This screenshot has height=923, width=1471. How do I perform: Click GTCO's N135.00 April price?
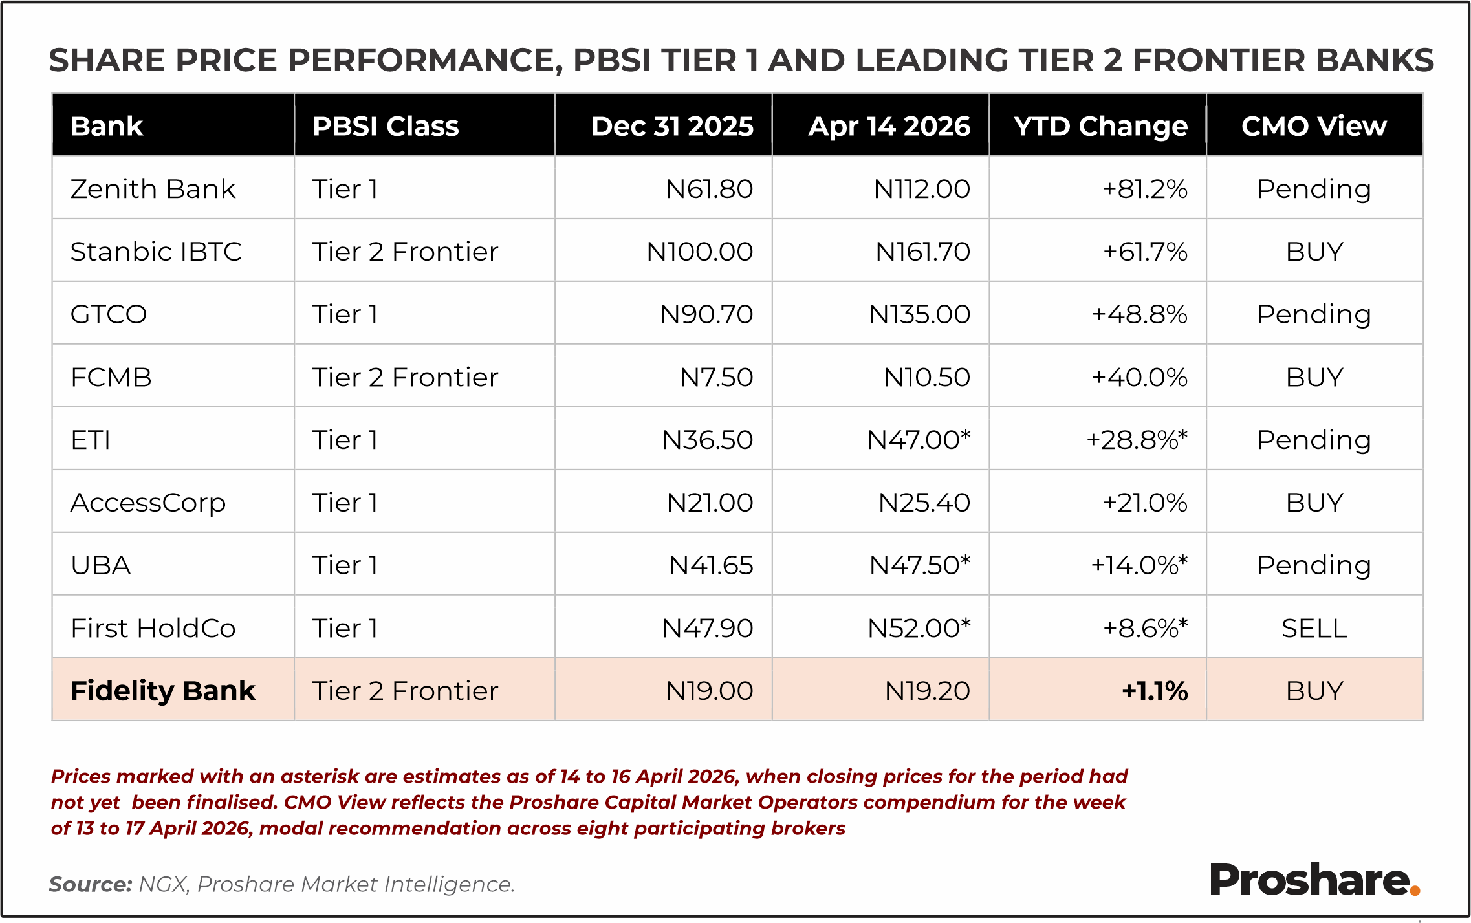coord(919,314)
